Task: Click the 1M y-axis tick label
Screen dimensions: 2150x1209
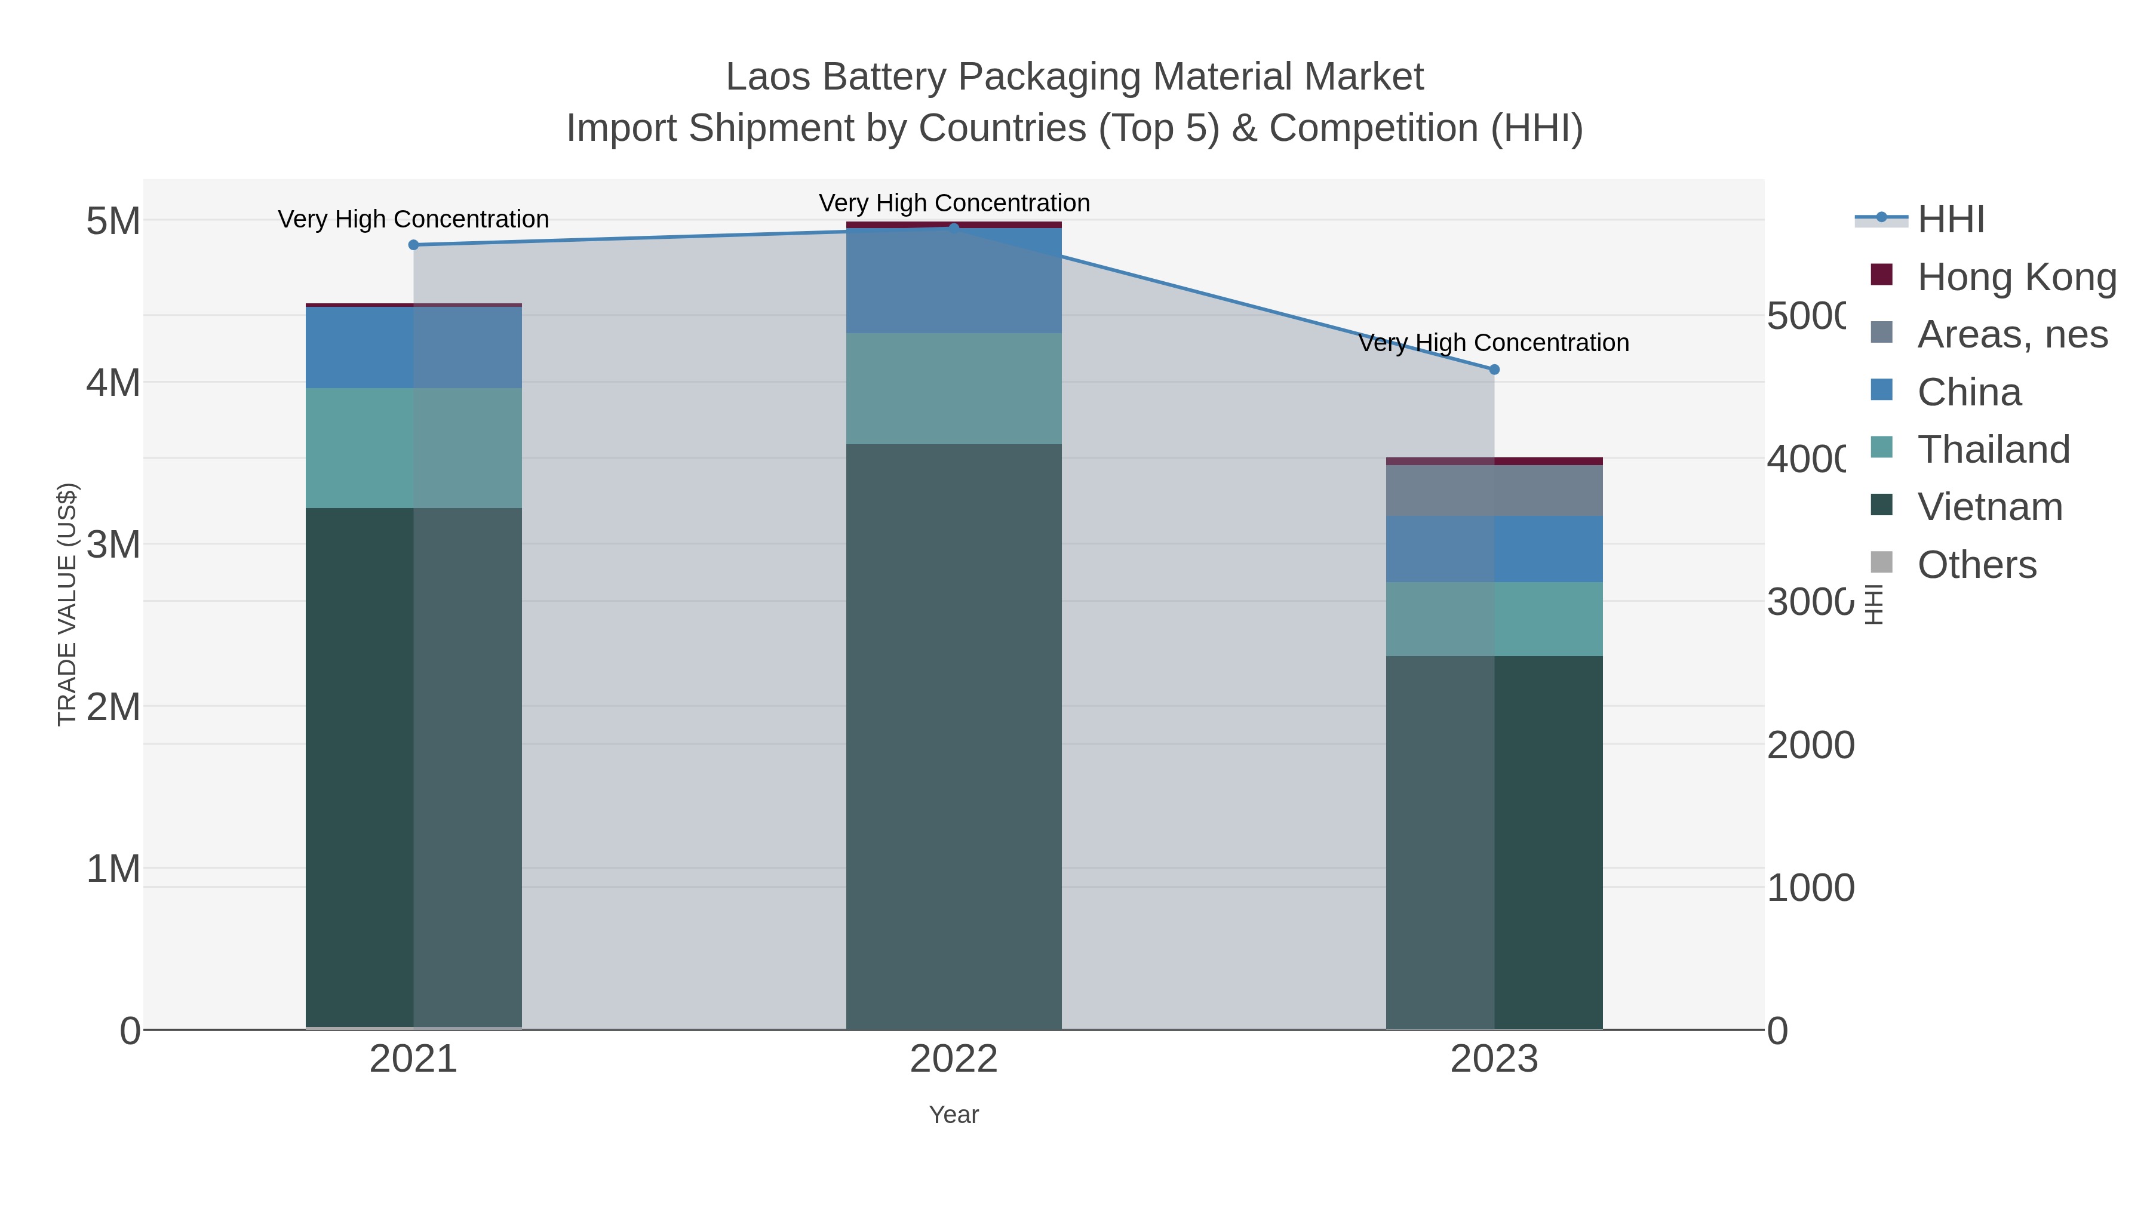Action: tap(113, 869)
